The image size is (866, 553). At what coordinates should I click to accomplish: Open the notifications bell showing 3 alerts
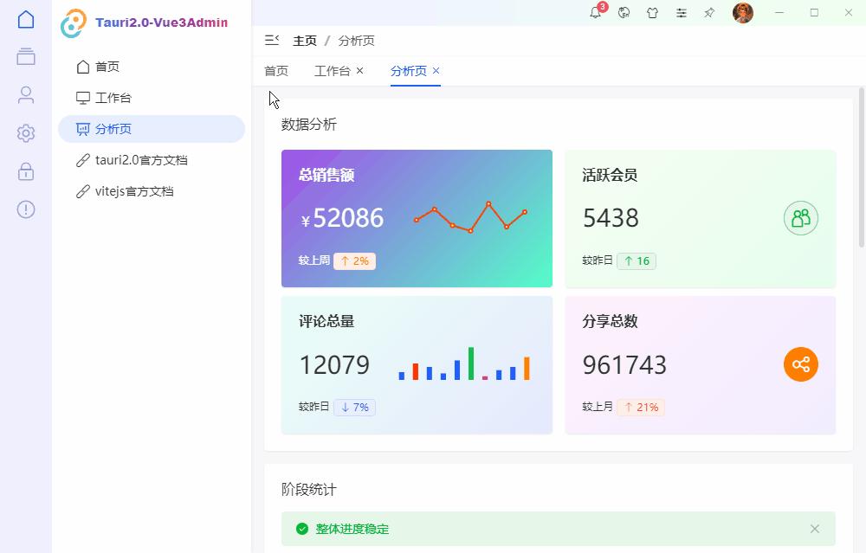tap(596, 13)
